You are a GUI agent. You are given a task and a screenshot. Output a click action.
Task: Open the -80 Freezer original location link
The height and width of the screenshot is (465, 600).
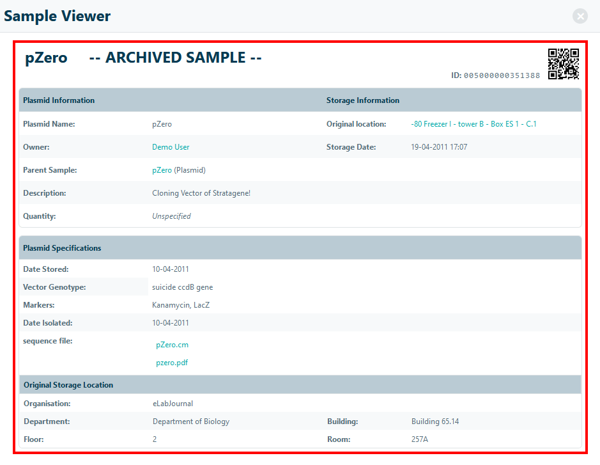point(473,124)
